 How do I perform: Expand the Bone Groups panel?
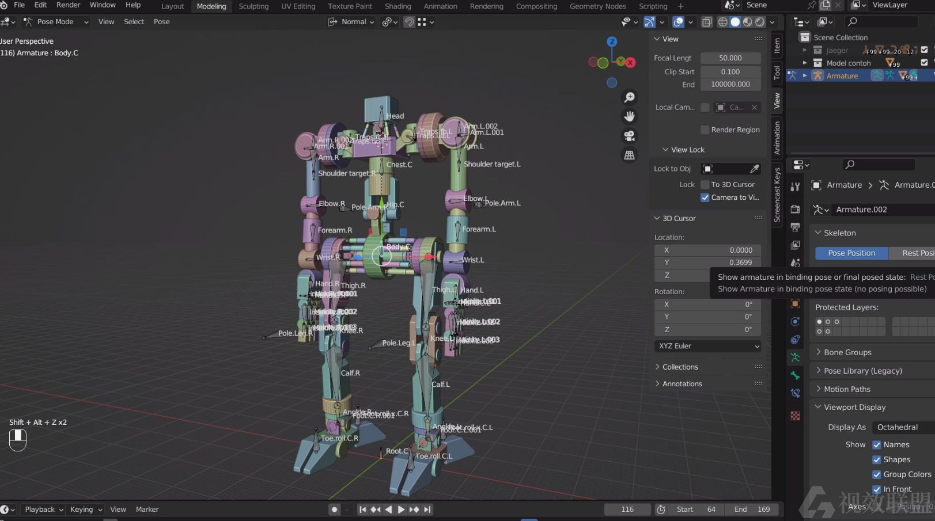[872, 352]
